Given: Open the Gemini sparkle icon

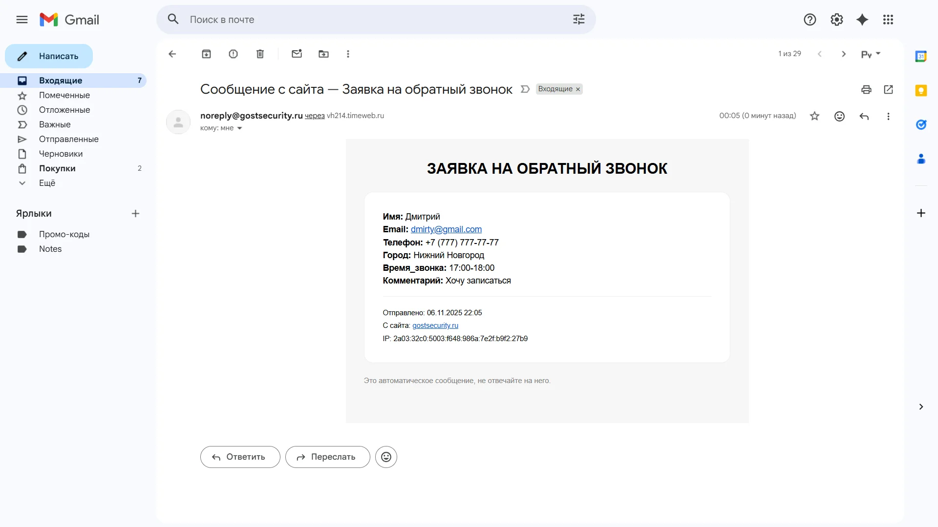Looking at the screenshot, I should (x=862, y=20).
